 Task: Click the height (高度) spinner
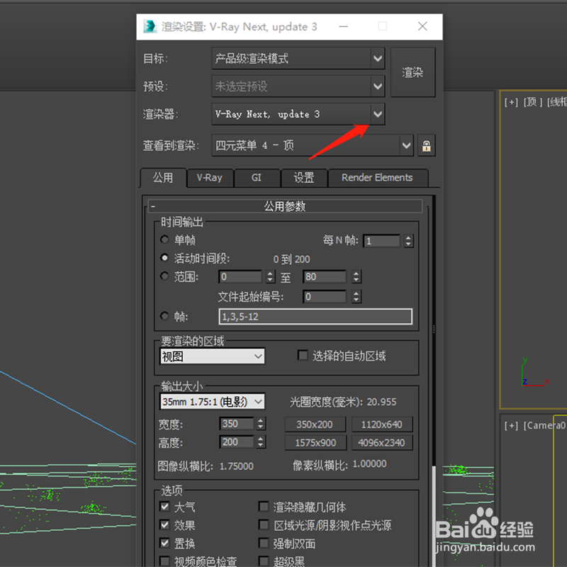[x=261, y=442]
